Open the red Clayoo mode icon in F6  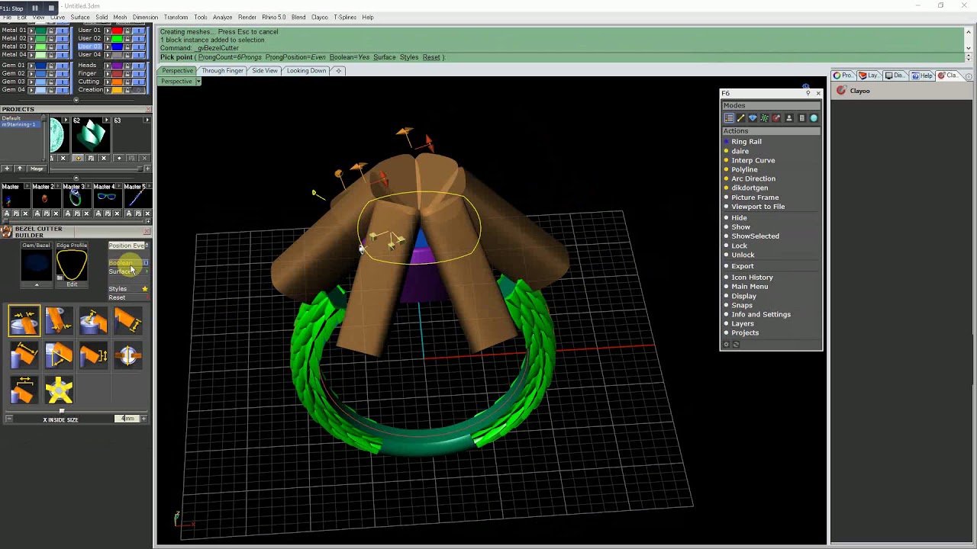tap(776, 118)
